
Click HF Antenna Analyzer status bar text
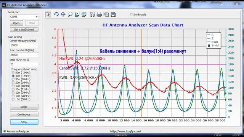[16, 131]
